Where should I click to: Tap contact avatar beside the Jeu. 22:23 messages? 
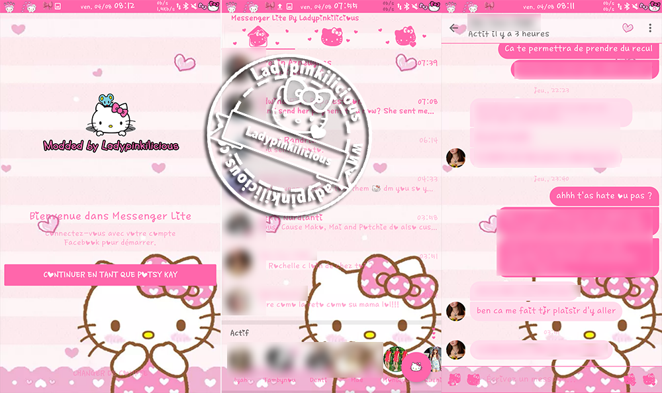pos(455,158)
